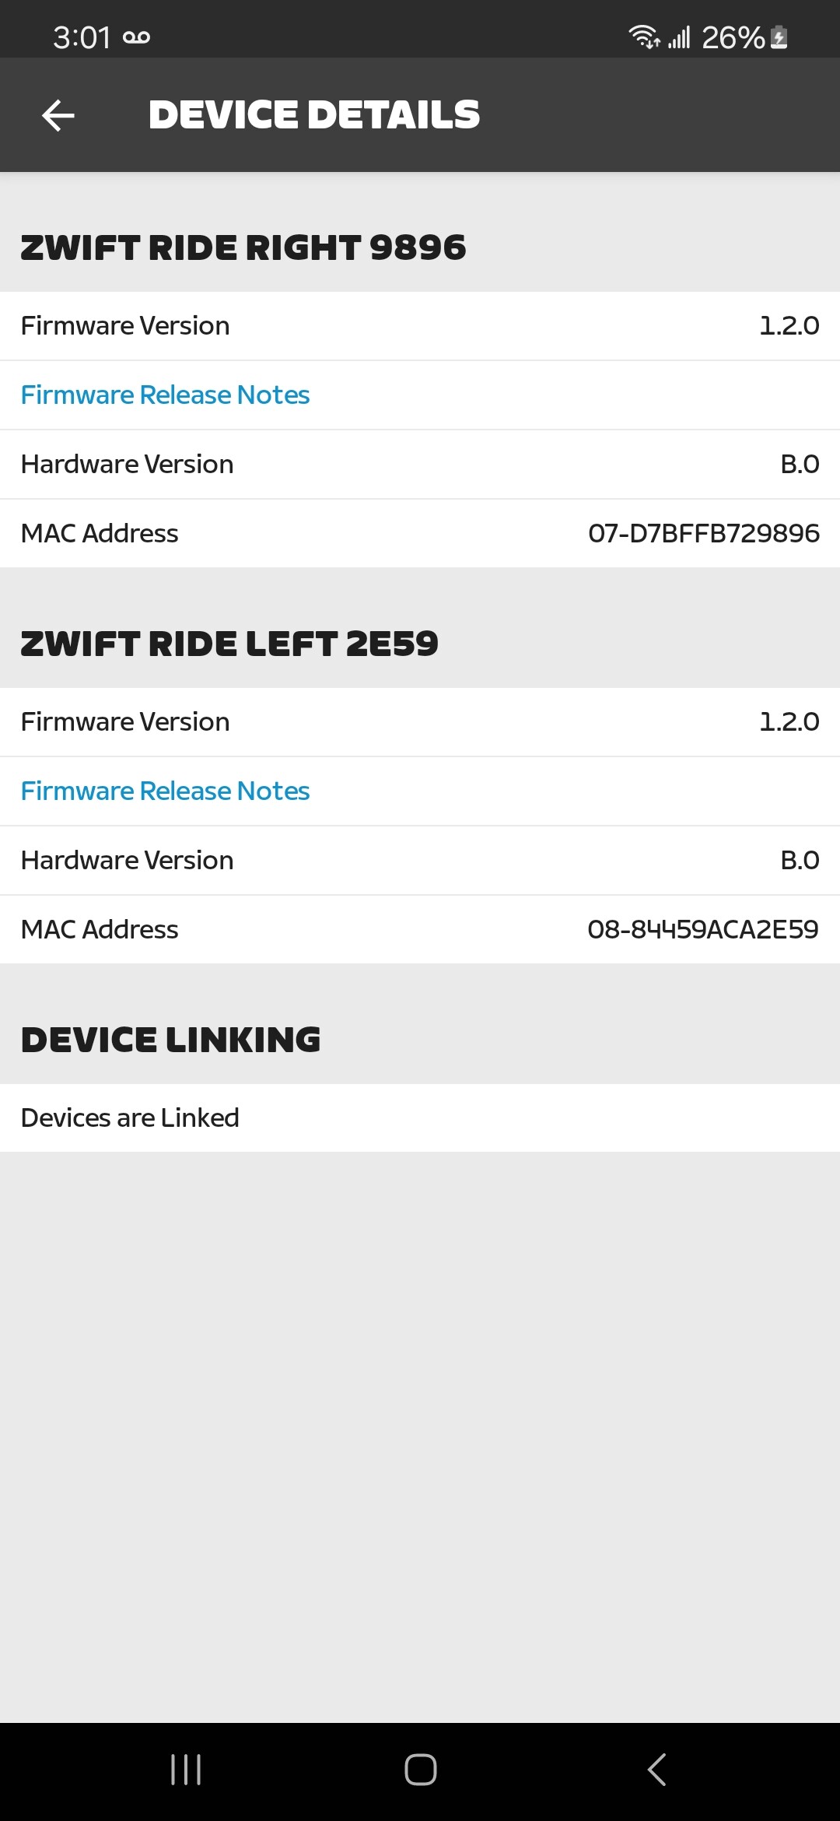The width and height of the screenshot is (840, 1821).
Task: Select Ride Left firmware version row
Action: click(x=420, y=722)
